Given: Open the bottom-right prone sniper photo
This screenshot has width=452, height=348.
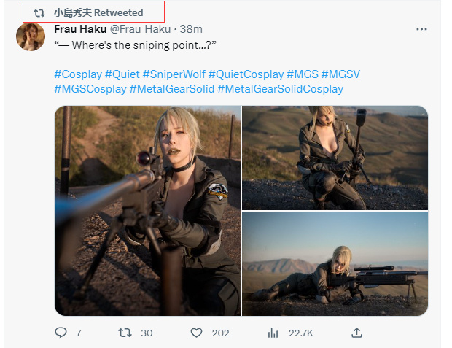Looking at the screenshot, I should point(335,263).
